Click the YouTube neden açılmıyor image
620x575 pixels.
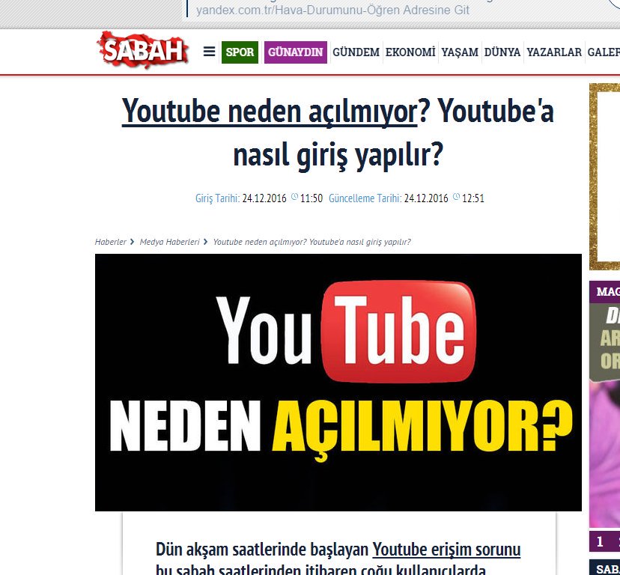point(338,383)
